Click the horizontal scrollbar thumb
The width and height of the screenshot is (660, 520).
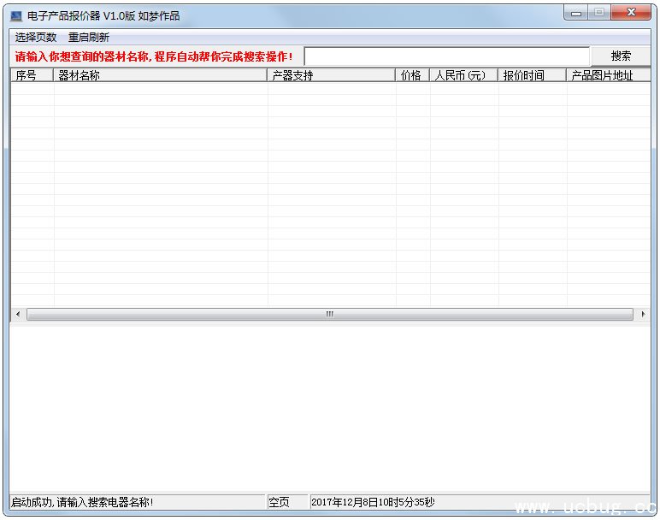point(330,314)
